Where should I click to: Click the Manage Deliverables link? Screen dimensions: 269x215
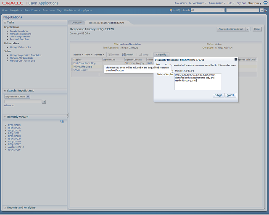point(21,47)
